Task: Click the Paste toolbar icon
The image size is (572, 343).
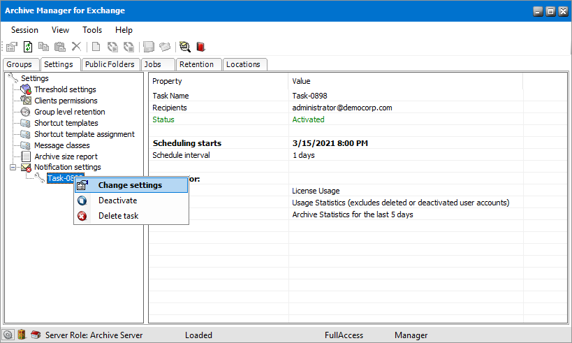Action: click(60, 47)
